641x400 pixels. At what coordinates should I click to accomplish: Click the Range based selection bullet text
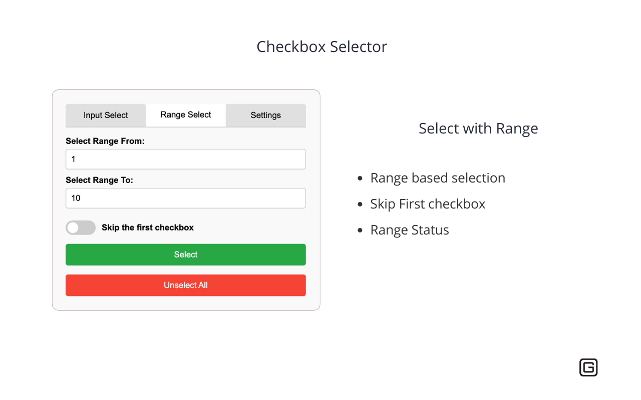[437, 177]
